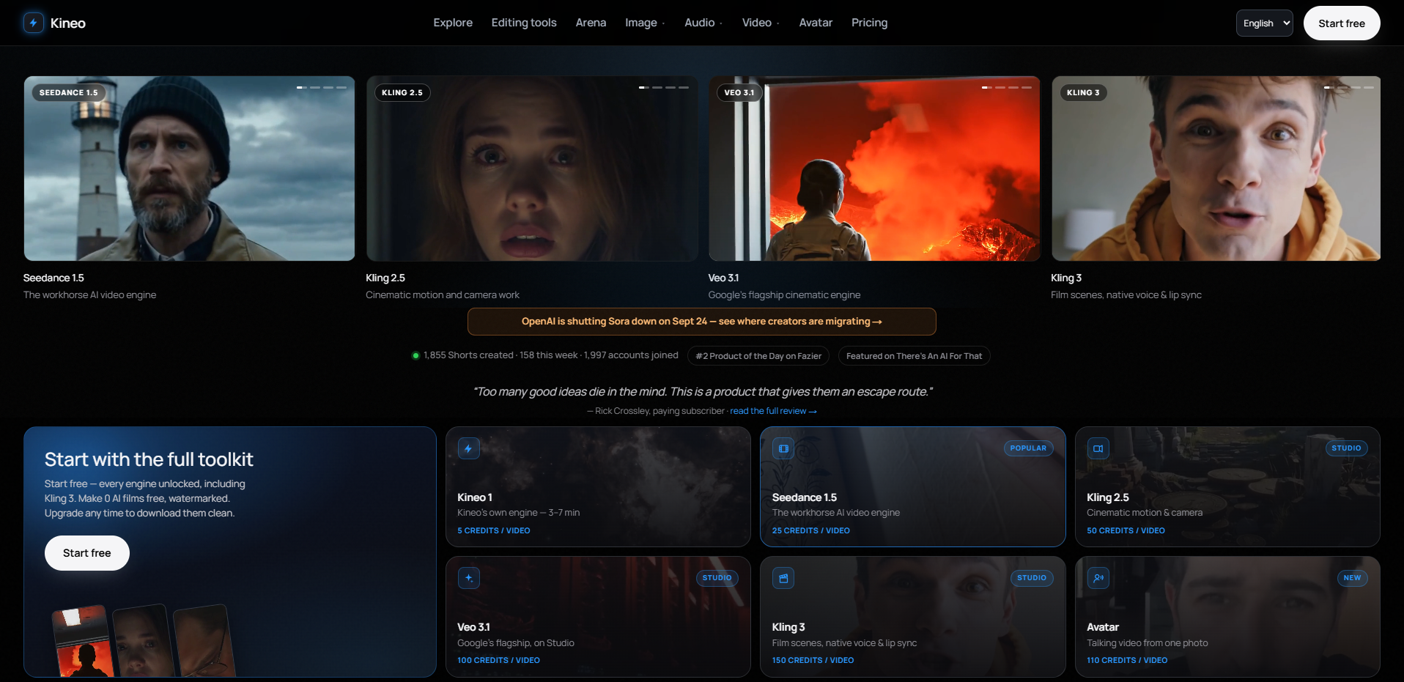Click 'Google's flagship, on Studio' description
1404x682 pixels.
516,643
